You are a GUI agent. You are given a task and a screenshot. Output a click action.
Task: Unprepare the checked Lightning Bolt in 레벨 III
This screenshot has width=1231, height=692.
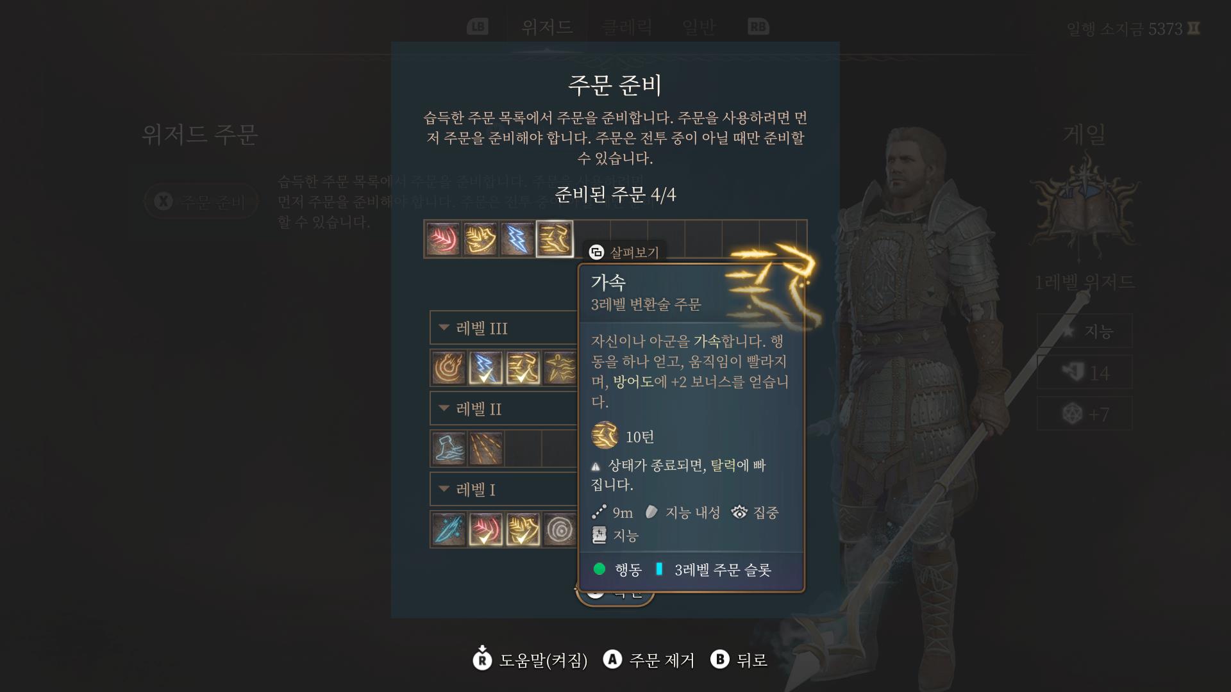[x=485, y=368]
